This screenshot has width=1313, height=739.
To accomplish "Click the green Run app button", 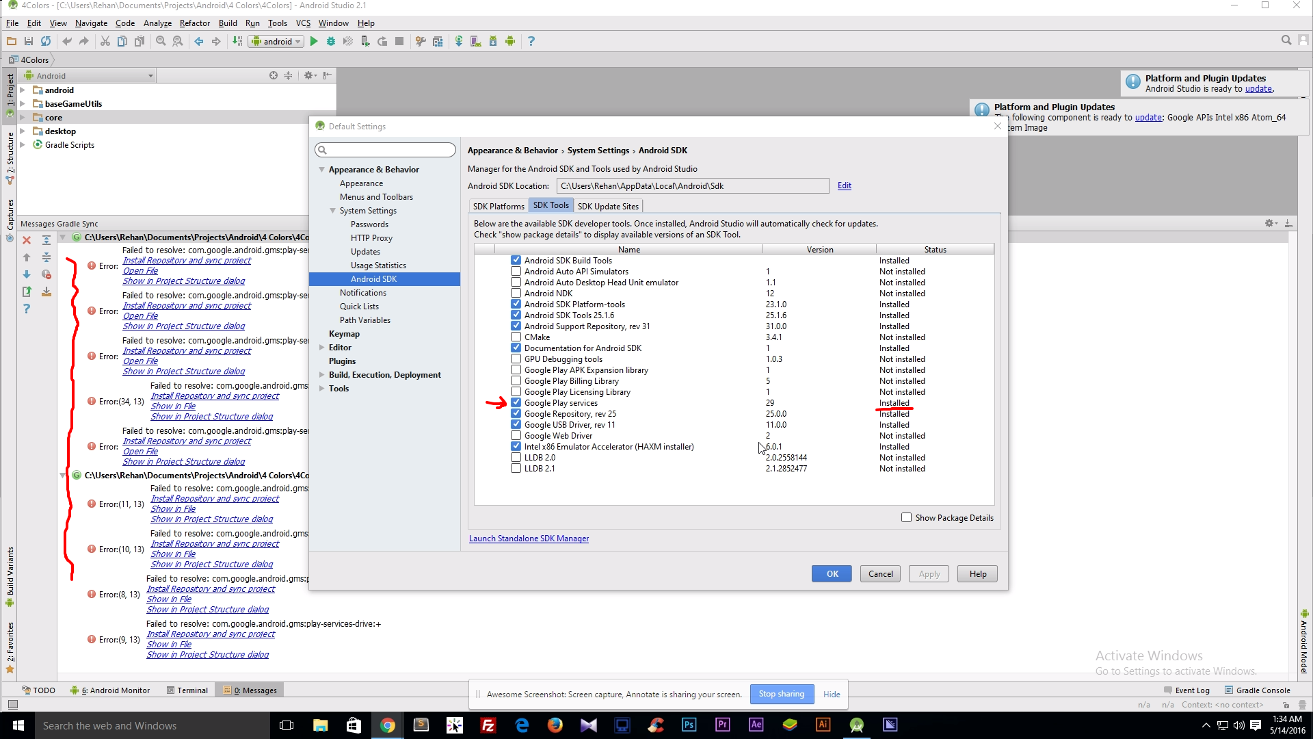I will (314, 41).
